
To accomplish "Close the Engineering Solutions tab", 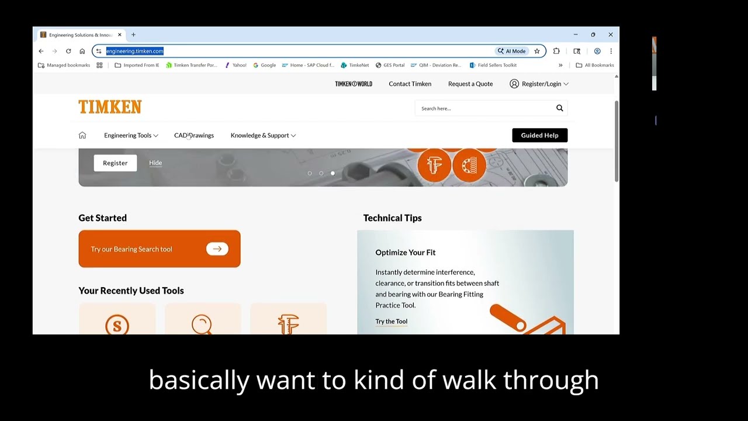I will 120,34.
